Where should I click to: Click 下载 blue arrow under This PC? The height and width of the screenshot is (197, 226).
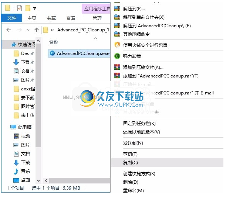tap(16, 163)
